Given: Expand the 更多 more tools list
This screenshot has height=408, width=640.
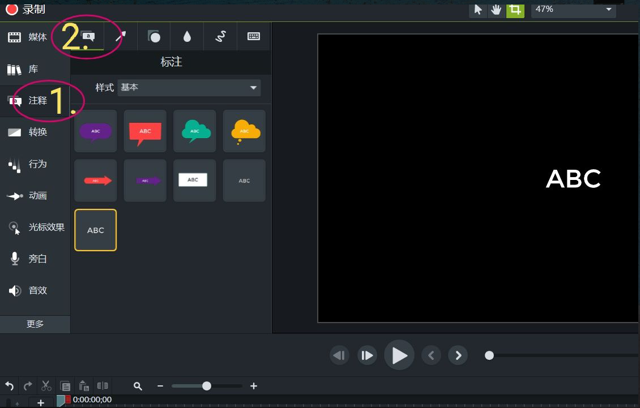Looking at the screenshot, I should pos(35,324).
